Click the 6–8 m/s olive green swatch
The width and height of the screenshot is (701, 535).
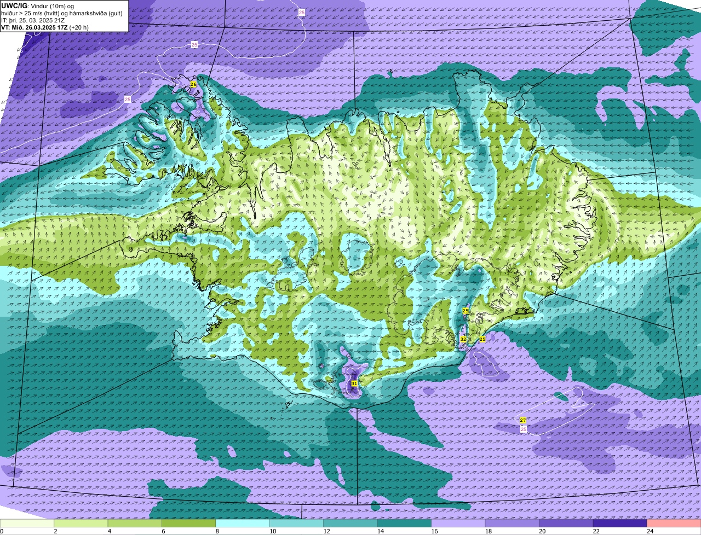189,523
